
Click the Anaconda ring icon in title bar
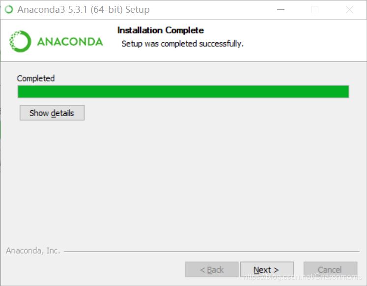tap(9, 10)
